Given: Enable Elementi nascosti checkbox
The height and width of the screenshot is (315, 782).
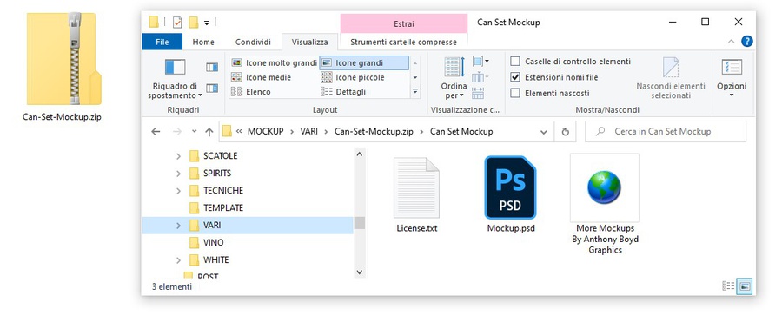Looking at the screenshot, I should pyautogui.click(x=515, y=93).
